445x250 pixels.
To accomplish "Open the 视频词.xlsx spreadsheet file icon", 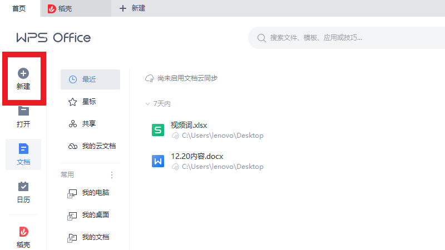I will 158,130.
